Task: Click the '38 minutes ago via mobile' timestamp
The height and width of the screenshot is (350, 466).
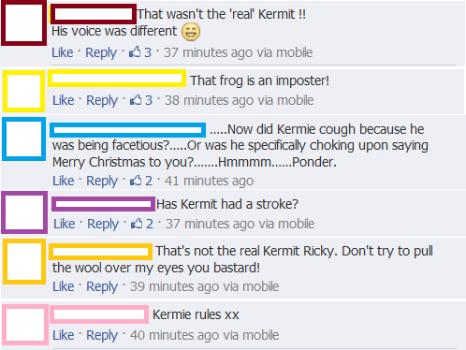Action: (239, 100)
